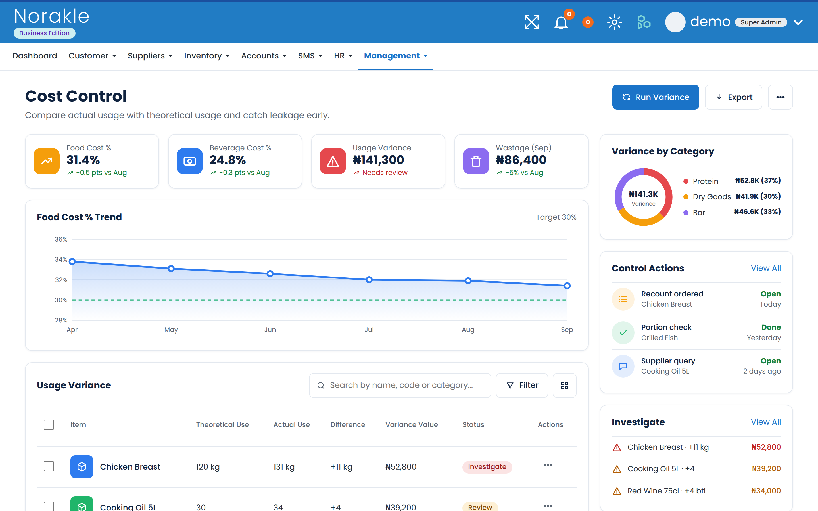
Task: Tick the Chicken Breast row checkbox
Action: point(49,466)
